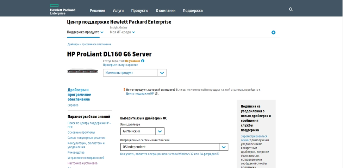Click the warranty status info icon
The width and height of the screenshot is (343, 168).
(x=143, y=61)
